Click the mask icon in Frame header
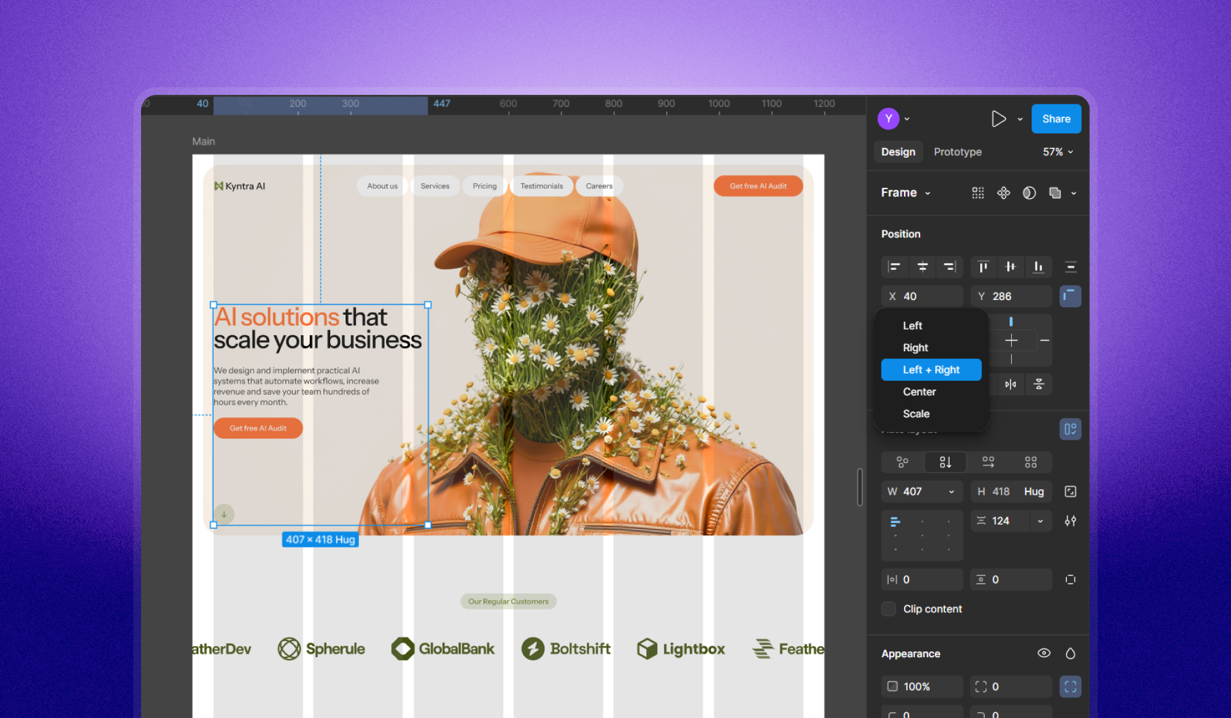Viewport: 1231px width, 718px height. 1029,193
